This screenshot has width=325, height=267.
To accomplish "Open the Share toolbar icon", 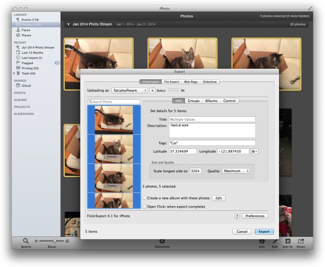I will pos(301,241).
